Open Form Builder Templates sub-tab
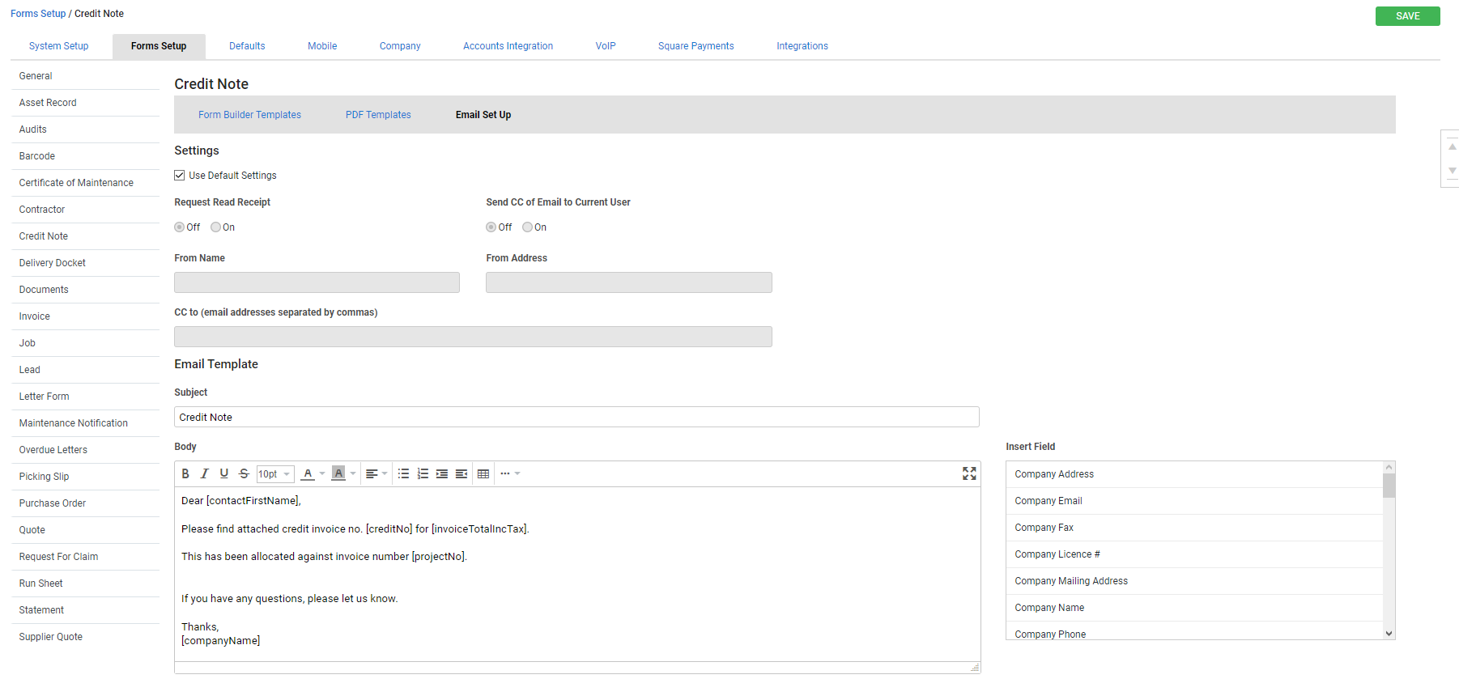The image size is (1459, 696). click(249, 115)
